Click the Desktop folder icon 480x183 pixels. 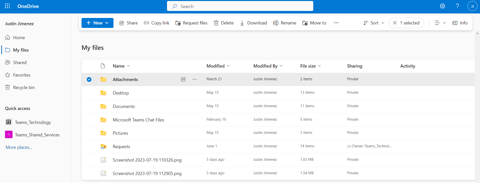pyautogui.click(x=103, y=93)
